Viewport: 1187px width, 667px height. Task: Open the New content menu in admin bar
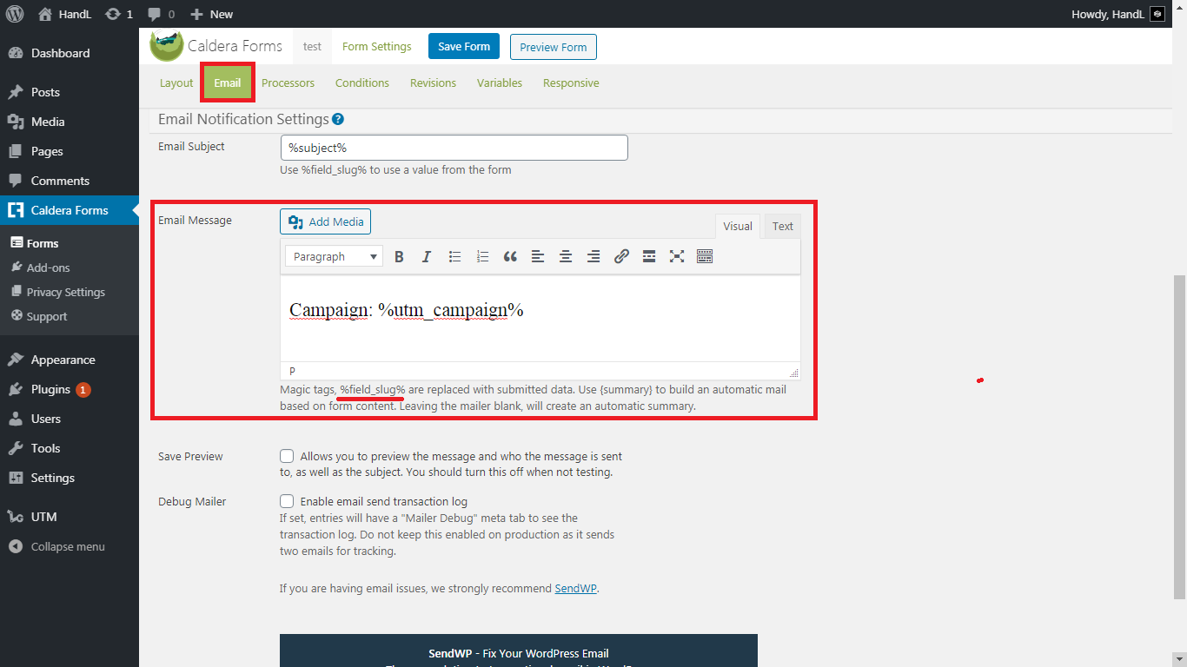click(x=212, y=14)
